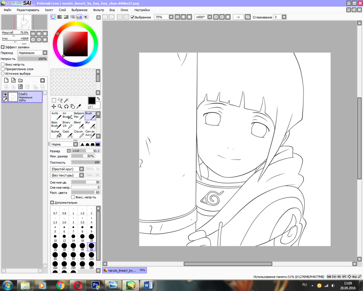Screen dimensions: 363x291
Task: Create a new normal layer
Action: [6, 80]
